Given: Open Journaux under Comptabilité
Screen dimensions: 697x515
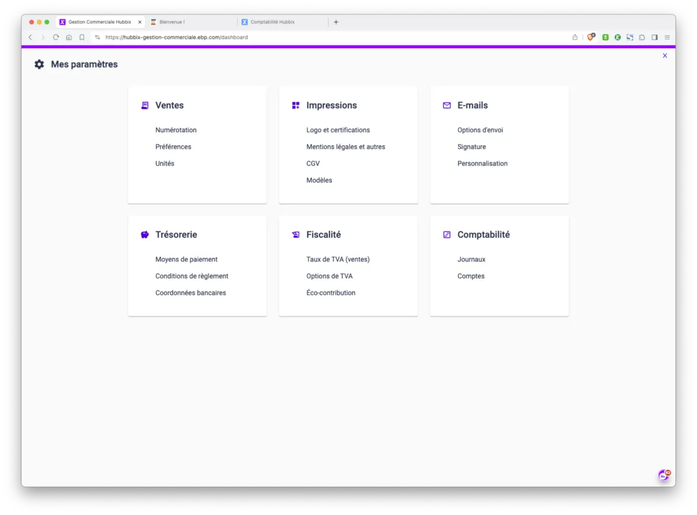Looking at the screenshot, I should (472, 259).
